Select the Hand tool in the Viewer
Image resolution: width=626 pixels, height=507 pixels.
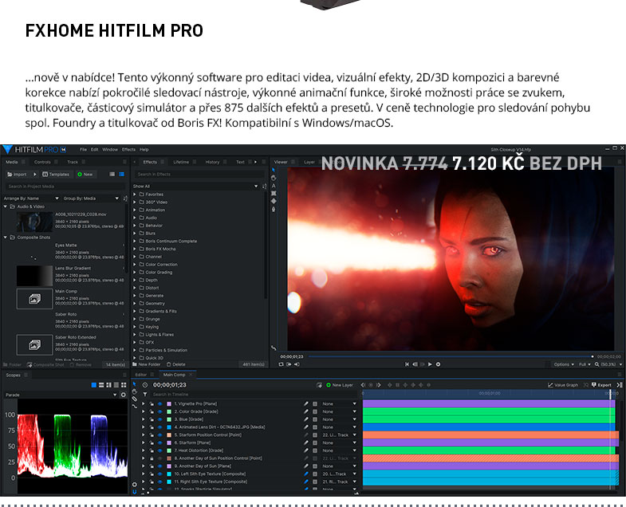pyautogui.click(x=274, y=178)
